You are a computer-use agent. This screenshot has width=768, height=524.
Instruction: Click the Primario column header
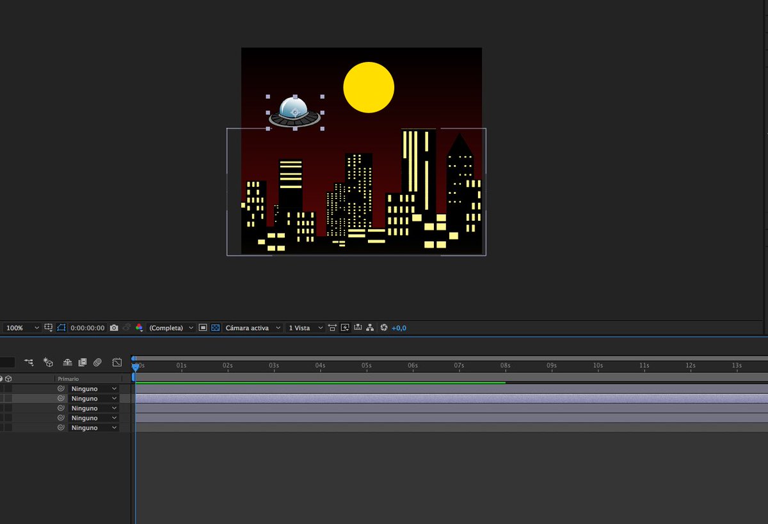coord(68,379)
